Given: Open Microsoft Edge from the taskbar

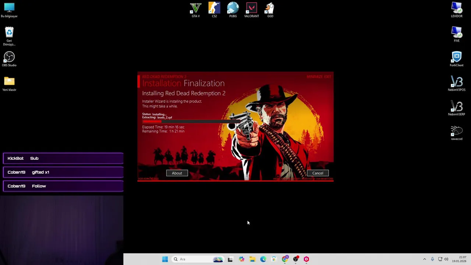Looking at the screenshot, I should [x=263, y=259].
